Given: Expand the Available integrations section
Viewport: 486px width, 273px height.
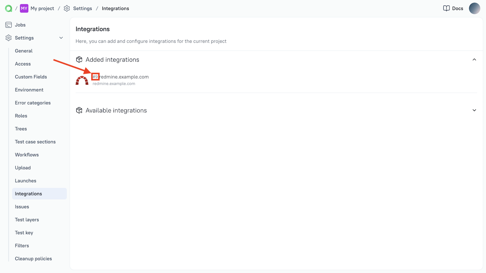Looking at the screenshot, I should tap(474, 110).
